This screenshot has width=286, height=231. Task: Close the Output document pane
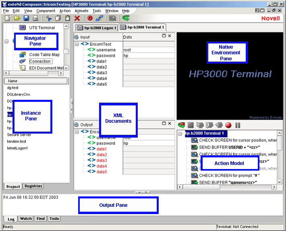pos(170,123)
